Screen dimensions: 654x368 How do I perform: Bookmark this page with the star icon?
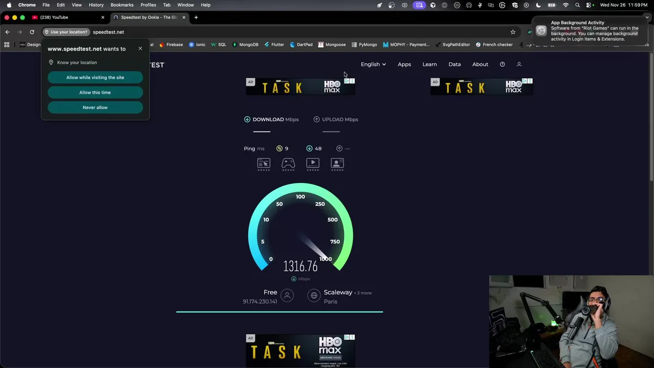pos(513,32)
